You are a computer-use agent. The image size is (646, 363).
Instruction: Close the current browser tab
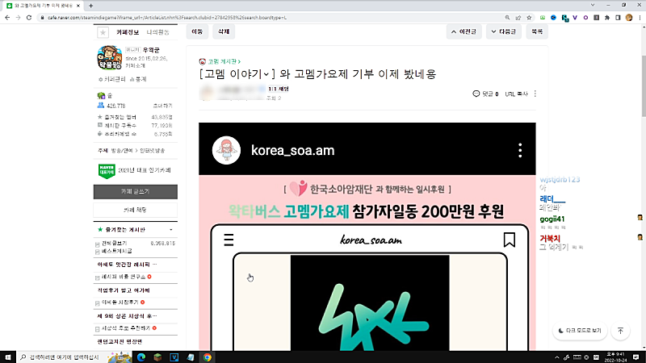(78, 6)
